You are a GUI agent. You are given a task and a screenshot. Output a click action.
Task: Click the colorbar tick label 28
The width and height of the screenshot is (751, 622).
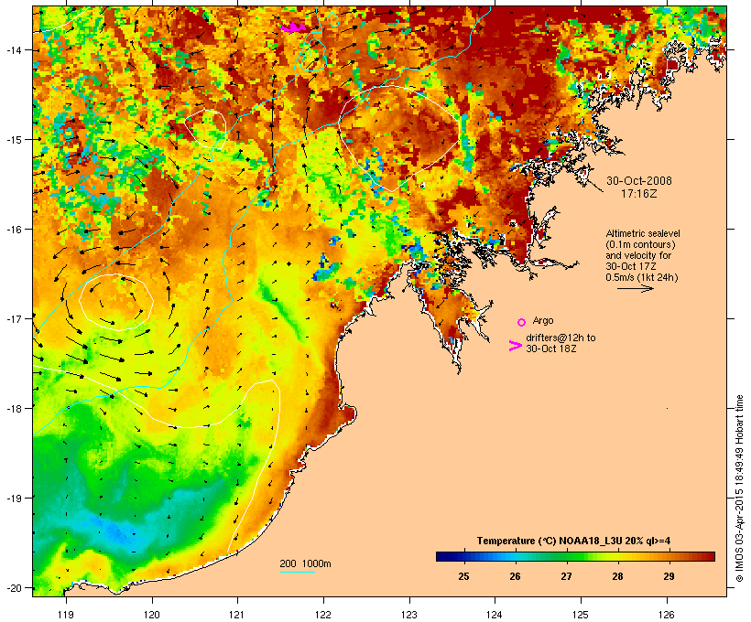coord(618,576)
